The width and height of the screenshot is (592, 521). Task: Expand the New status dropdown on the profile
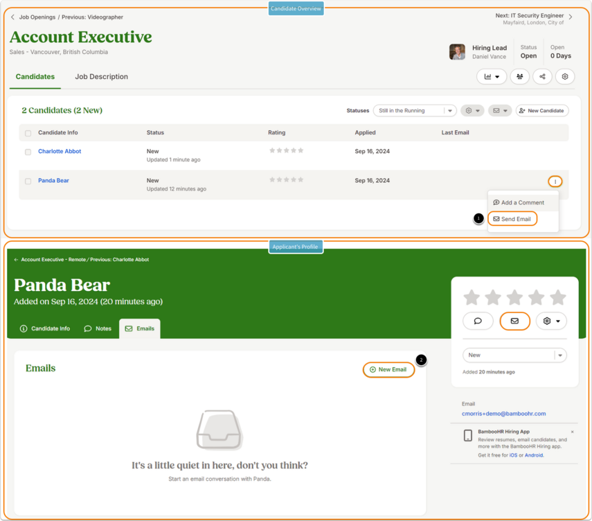tap(514, 355)
